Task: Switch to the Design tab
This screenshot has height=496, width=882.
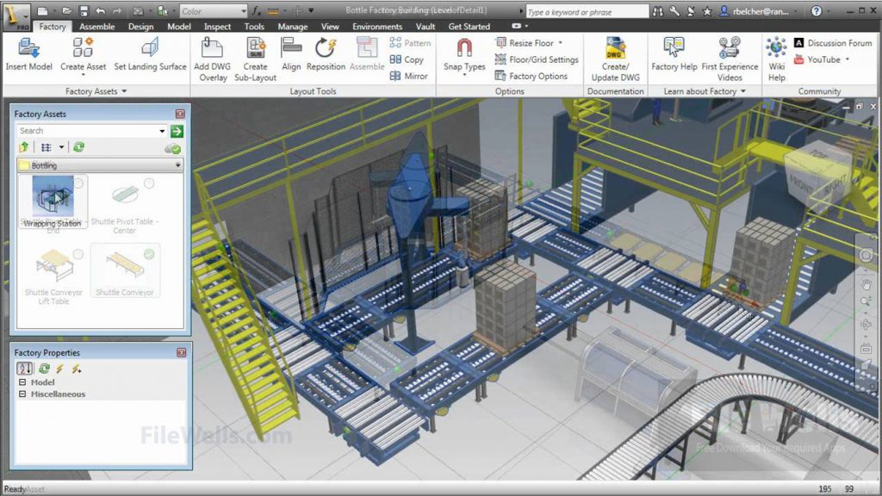Action: [140, 27]
